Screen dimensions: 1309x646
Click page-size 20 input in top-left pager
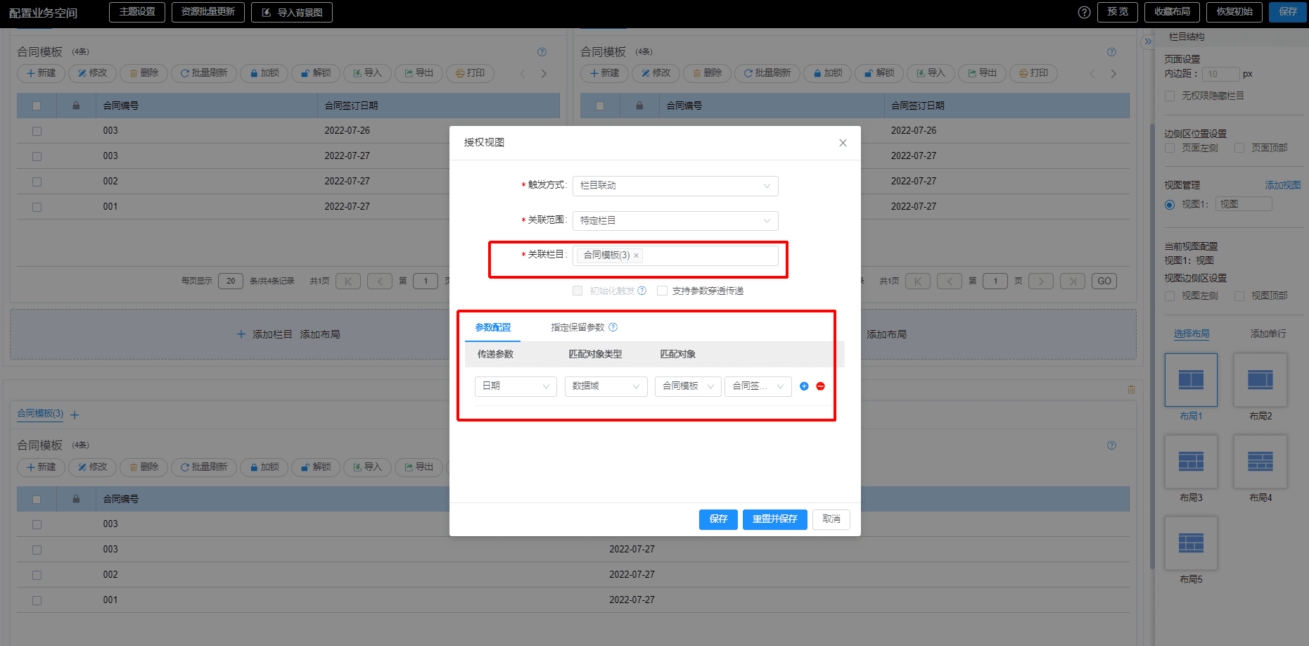(x=231, y=281)
